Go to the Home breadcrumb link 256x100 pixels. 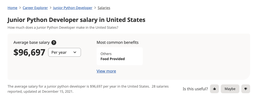[x=12, y=8]
